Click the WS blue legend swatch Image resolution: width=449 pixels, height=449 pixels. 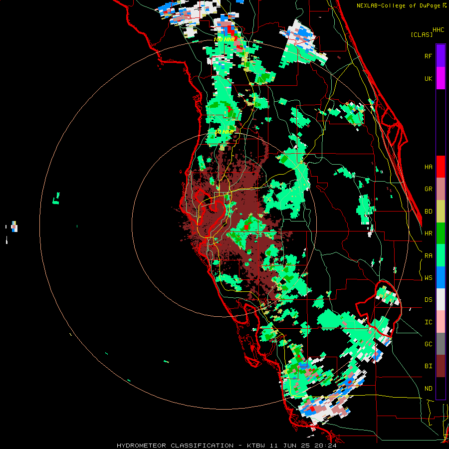coord(441,277)
